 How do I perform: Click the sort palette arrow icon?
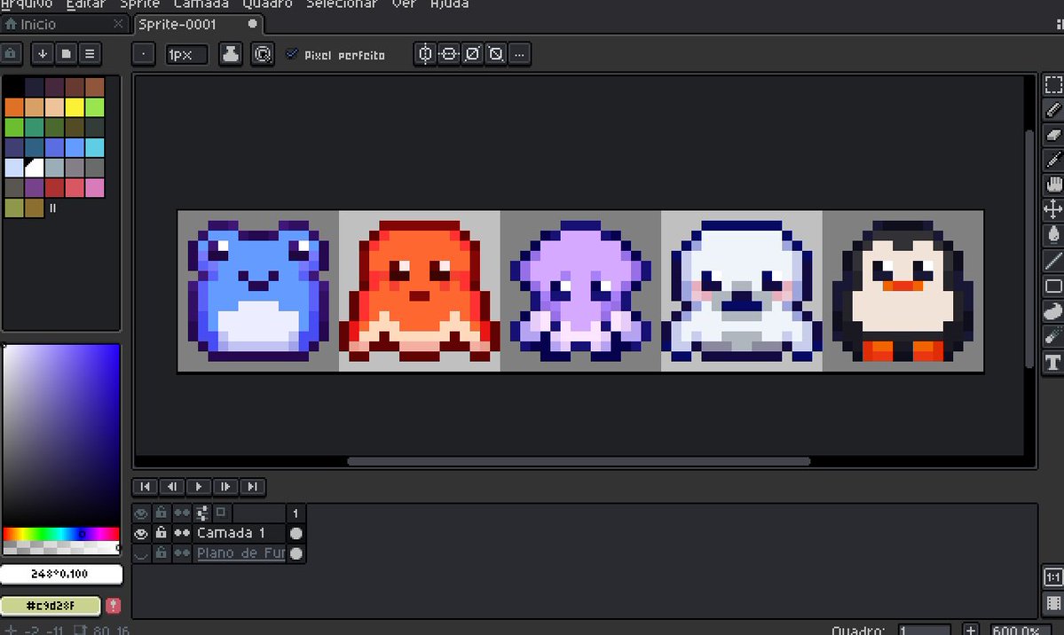[x=43, y=53]
